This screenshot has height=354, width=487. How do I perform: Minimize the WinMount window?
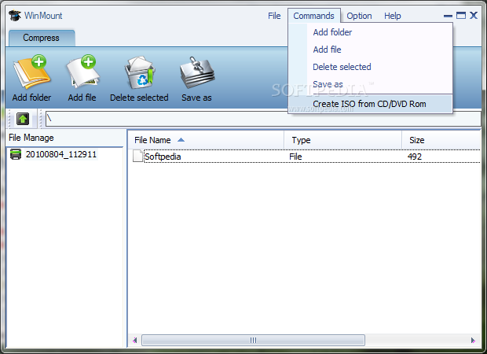click(448, 16)
